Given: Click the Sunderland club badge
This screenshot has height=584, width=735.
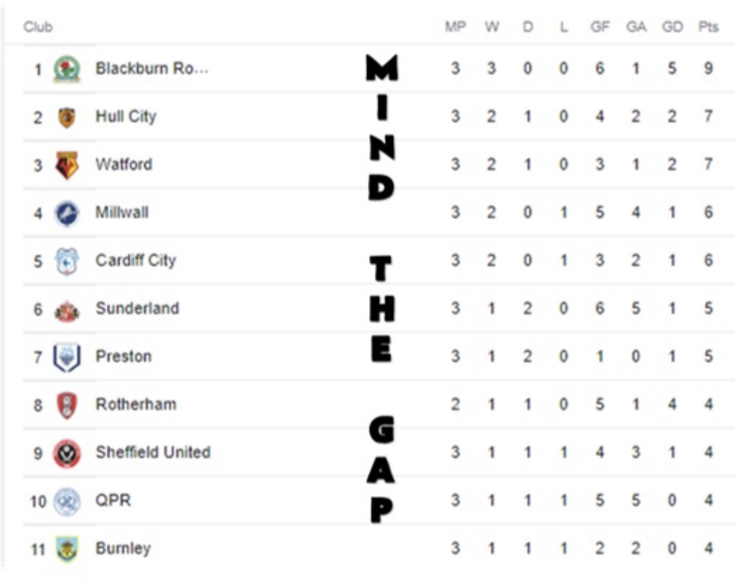Looking at the screenshot, I should point(67,310).
